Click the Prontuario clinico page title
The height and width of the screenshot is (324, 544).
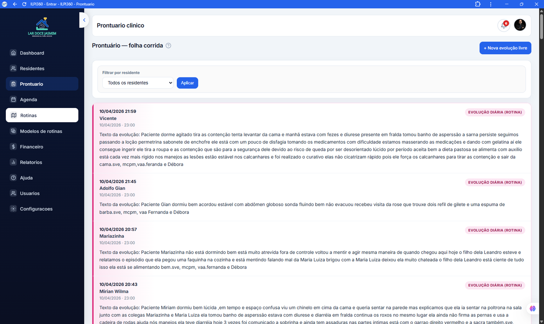[120, 25]
